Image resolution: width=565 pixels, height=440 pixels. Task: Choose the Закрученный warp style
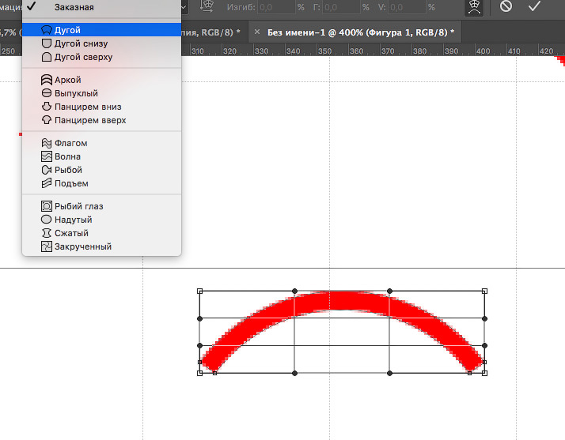[x=101, y=246]
